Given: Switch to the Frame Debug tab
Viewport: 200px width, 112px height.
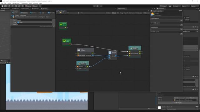Looking at the screenshot, I should coord(25,9).
